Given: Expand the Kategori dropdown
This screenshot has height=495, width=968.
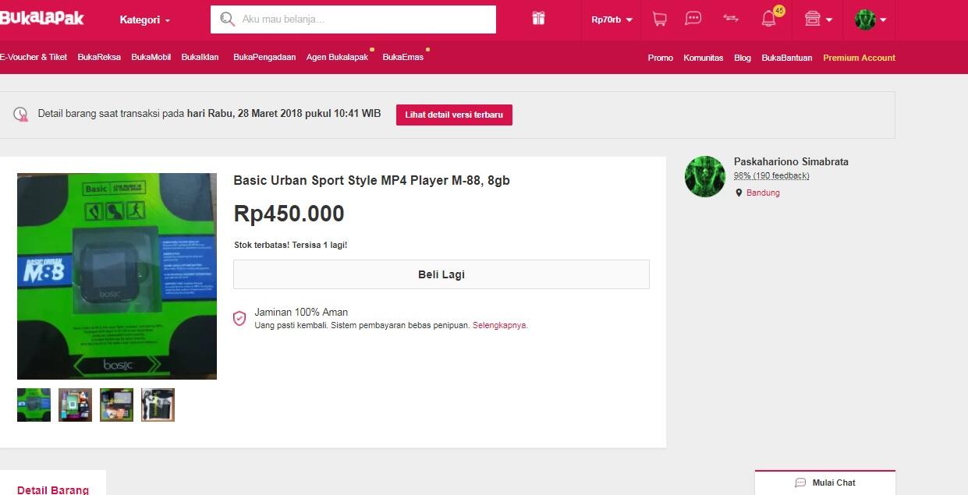Looking at the screenshot, I should click(x=144, y=19).
